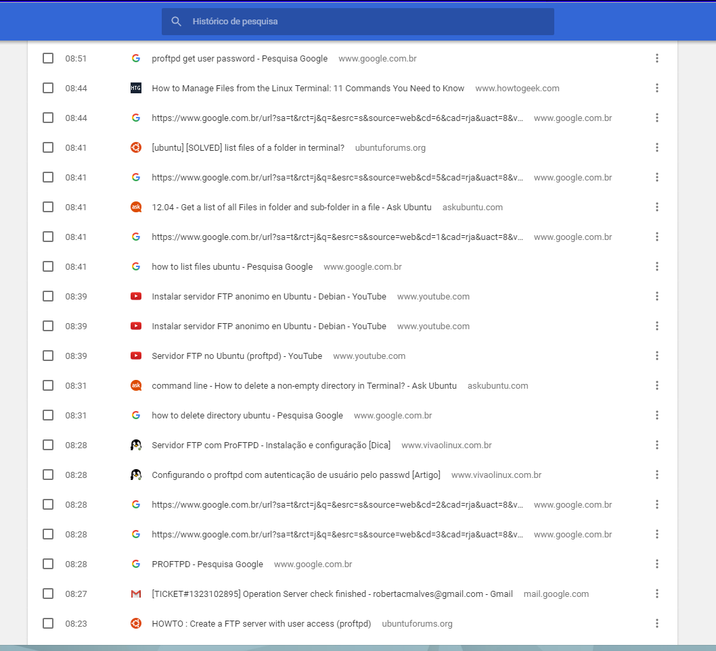This screenshot has width=716, height=651.
Task: Open three-dot menu for how to delete directory ubuntu
Action: 656,415
